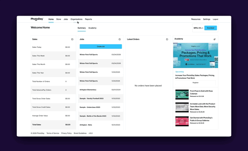Open the Latest Orders panel header icon

(x=167, y=39)
